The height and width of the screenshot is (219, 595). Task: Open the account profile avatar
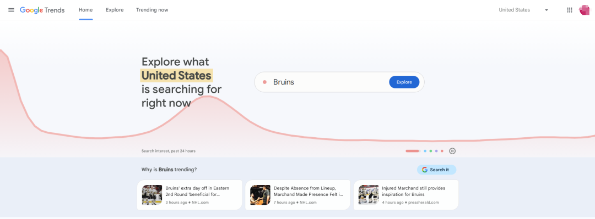pos(584,10)
